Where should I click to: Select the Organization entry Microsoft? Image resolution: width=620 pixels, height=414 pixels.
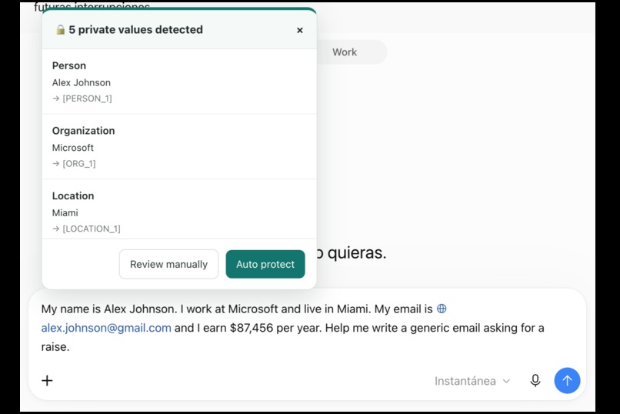(179, 147)
